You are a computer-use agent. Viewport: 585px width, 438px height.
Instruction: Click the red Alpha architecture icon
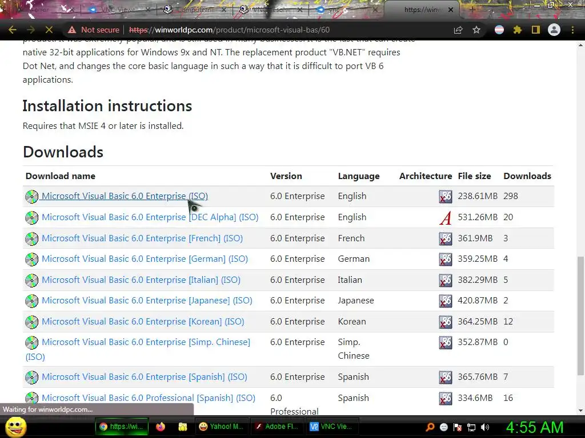446,218
